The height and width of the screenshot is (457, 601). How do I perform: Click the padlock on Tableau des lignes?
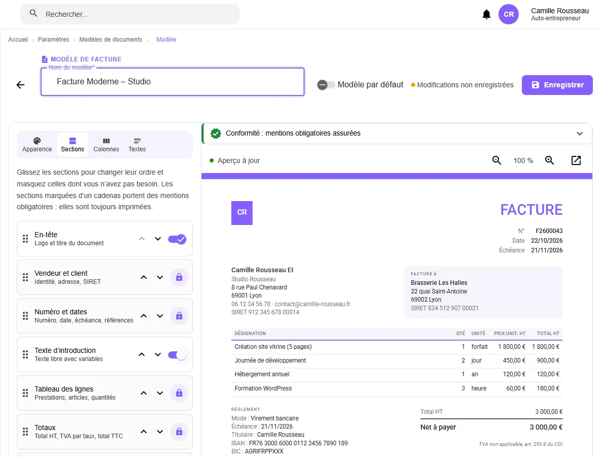click(x=179, y=393)
